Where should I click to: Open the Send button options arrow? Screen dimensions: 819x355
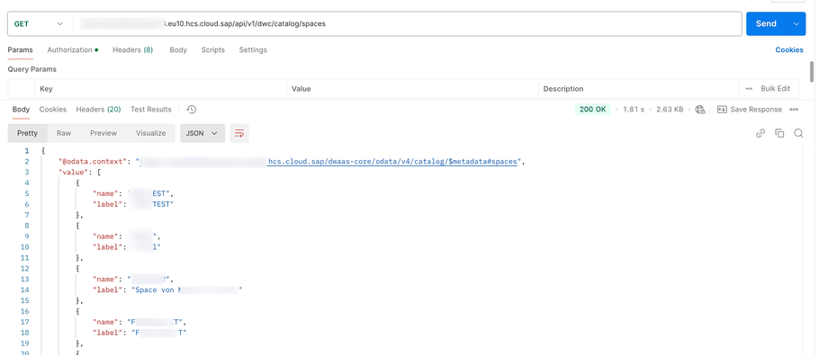click(796, 24)
